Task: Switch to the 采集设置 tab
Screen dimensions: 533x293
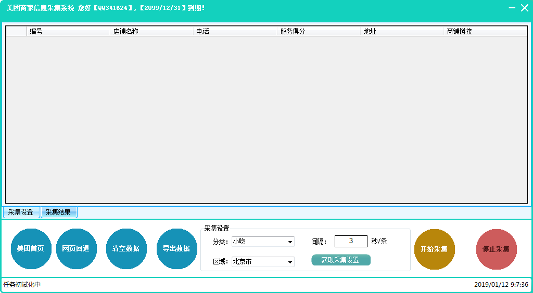Action: click(x=21, y=212)
